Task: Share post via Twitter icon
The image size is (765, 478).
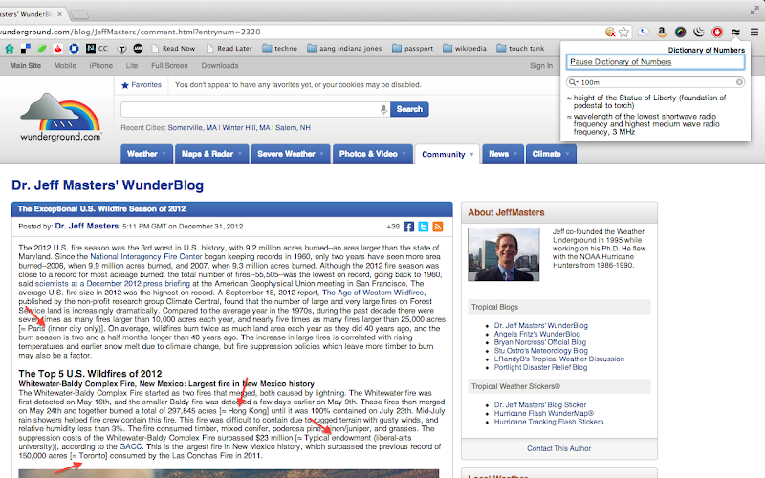Action: click(424, 227)
